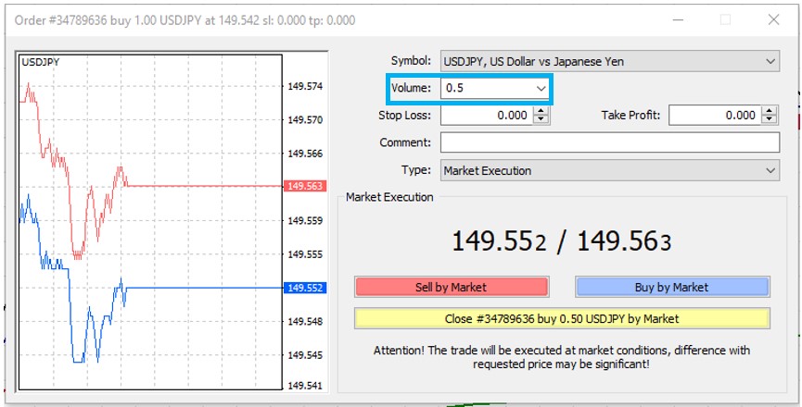The width and height of the screenshot is (802, 407).
Task: Open the Type dropdown set to Market Execution
Action: 609,171
